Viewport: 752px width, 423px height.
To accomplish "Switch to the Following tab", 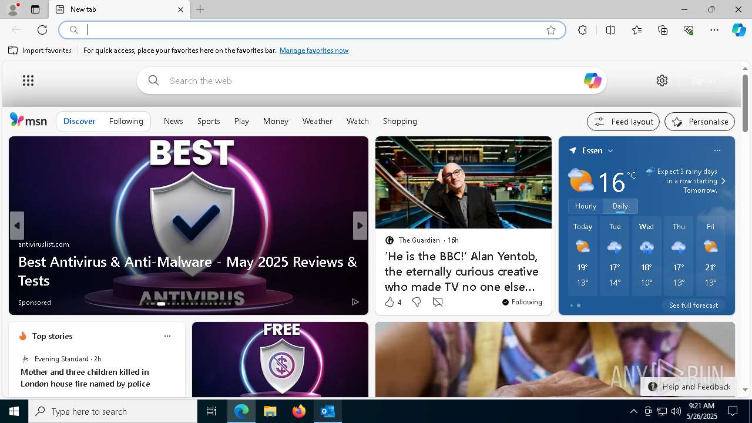I will click(126, 121).
